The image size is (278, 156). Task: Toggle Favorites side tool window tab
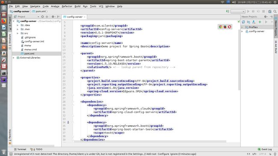click(x=10, y=136)
